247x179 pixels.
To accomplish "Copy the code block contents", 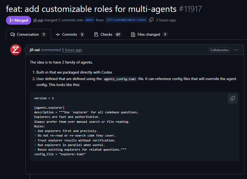I will pos(232,98).
